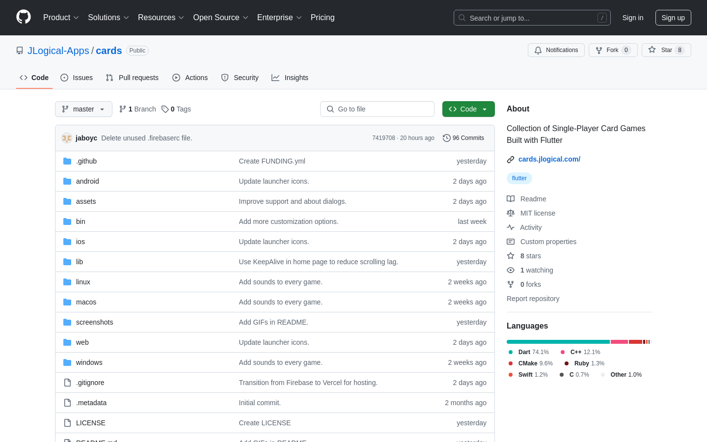Click the Sign in link
The height and width of the screenshot is (442, 707).
point(633,18)
